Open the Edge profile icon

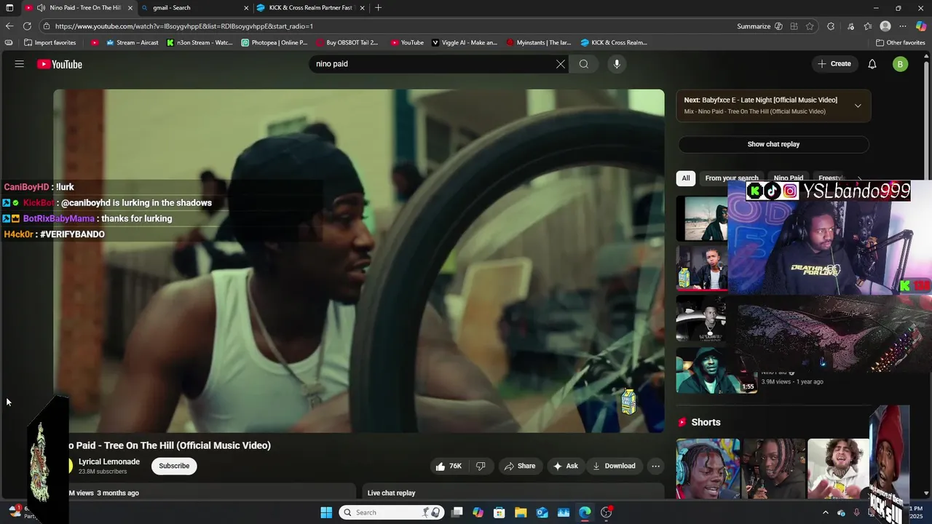click(885, 26)
